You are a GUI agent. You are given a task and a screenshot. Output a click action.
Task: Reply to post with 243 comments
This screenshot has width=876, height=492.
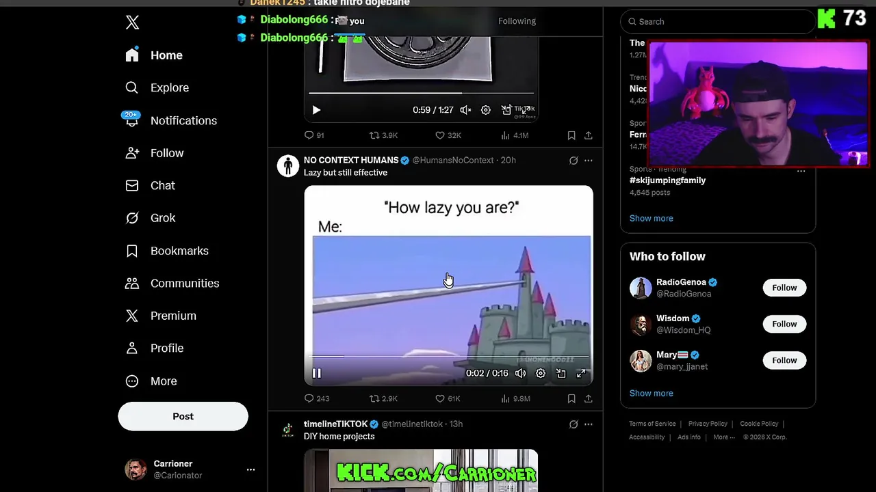tap(317, 398)
